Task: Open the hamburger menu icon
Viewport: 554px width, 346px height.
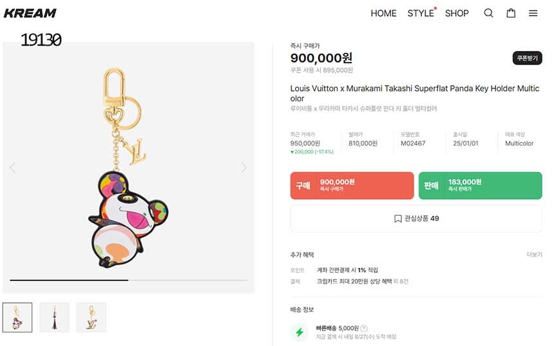Action: coord(533,13)
